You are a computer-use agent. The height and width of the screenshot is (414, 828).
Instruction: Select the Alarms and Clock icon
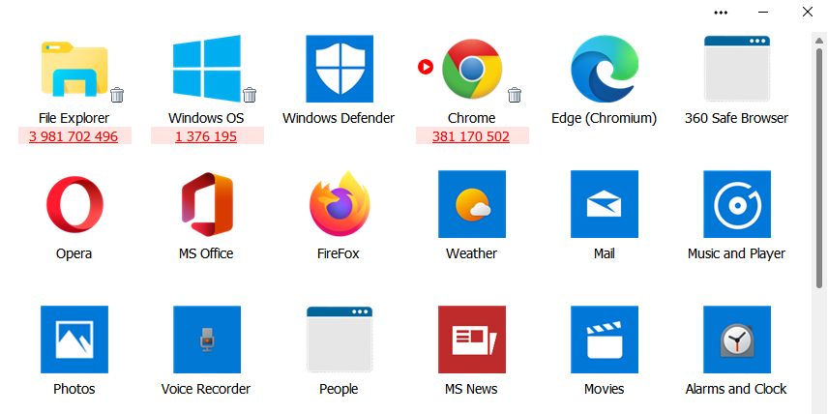pyautogui.click(x=736, y=340)
